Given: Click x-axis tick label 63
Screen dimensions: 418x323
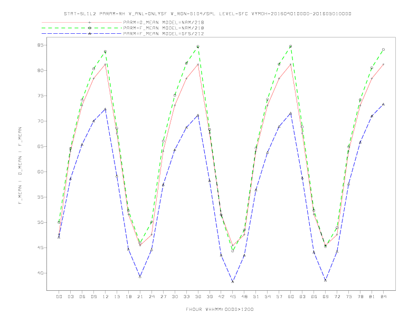Looking at the screenshot, I should (302, 297).
